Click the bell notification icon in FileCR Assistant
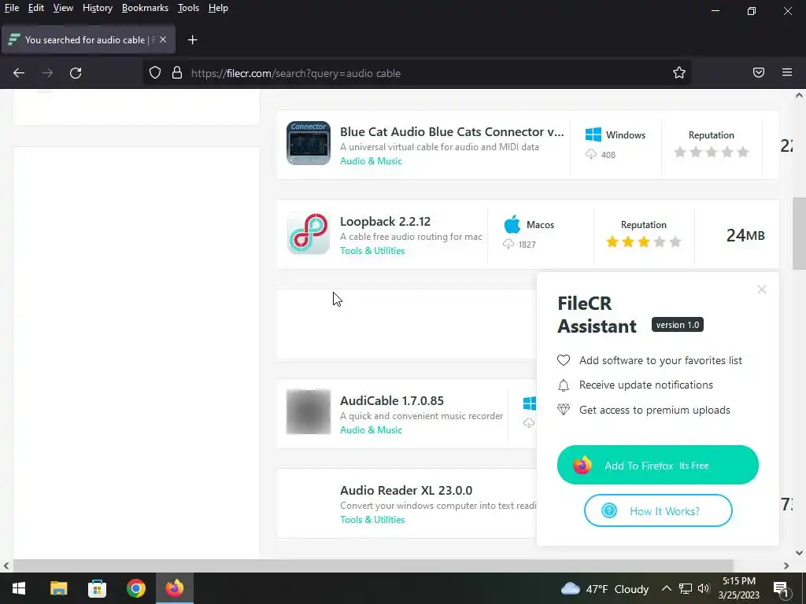The height and width of the screenshot is (604, 806). [564, 385]
